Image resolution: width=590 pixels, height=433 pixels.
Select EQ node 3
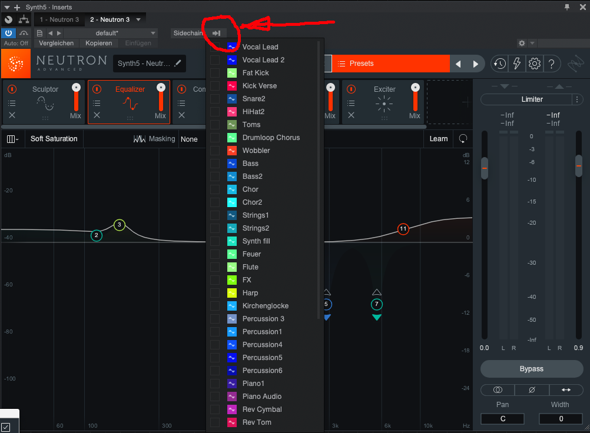click(120, 225)
